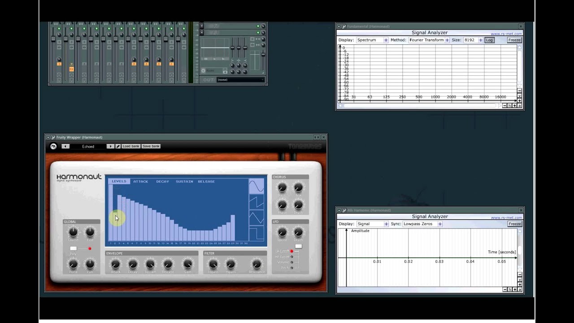
Task: Select HP Cutoff as LFO target
Action: [292, 257]
